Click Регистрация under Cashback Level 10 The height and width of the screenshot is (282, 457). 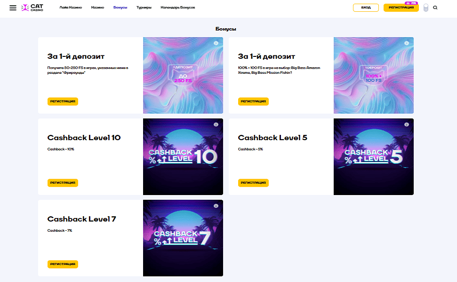coord(63,183)
